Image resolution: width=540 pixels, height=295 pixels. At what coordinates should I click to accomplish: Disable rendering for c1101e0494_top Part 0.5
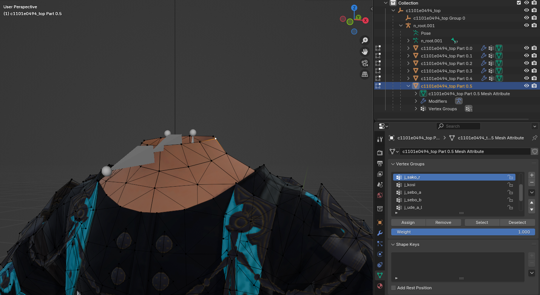pos(534,86)
